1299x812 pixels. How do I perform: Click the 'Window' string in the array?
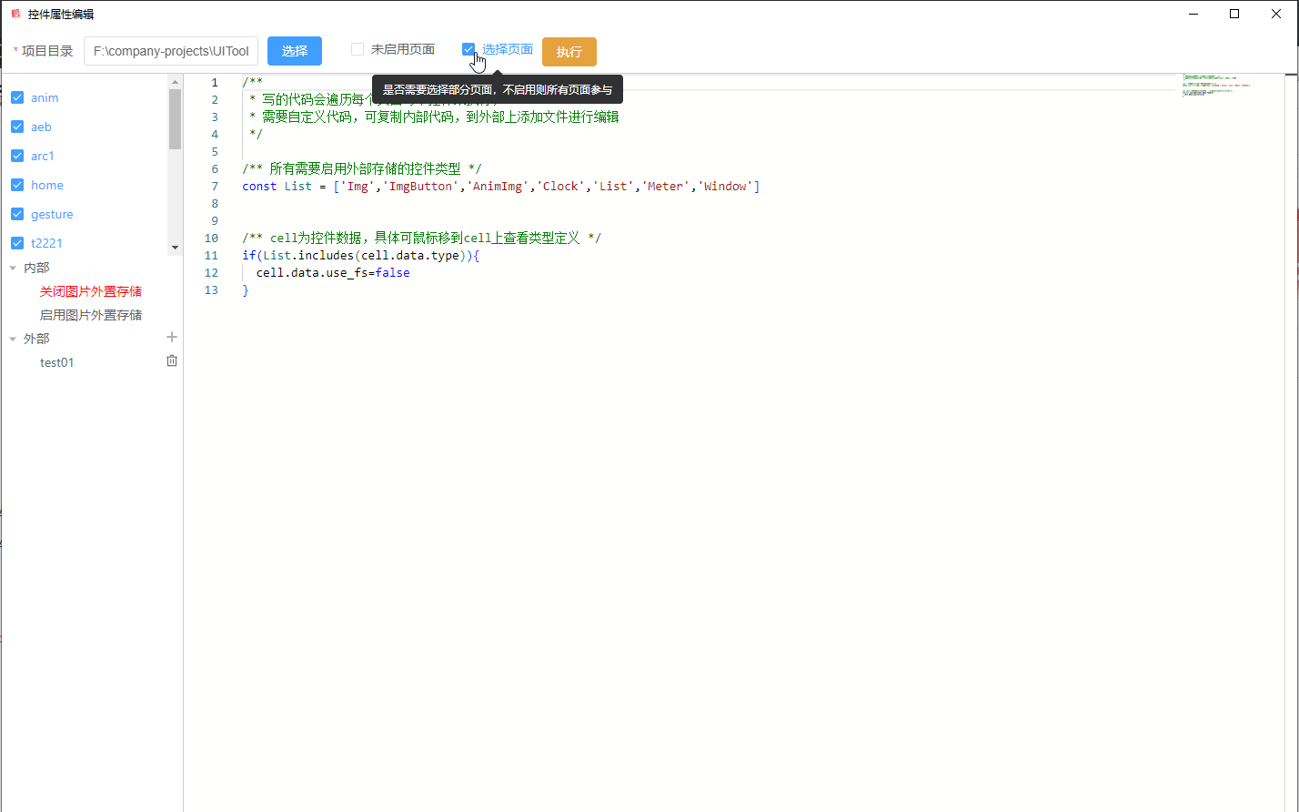pos(725,186)
